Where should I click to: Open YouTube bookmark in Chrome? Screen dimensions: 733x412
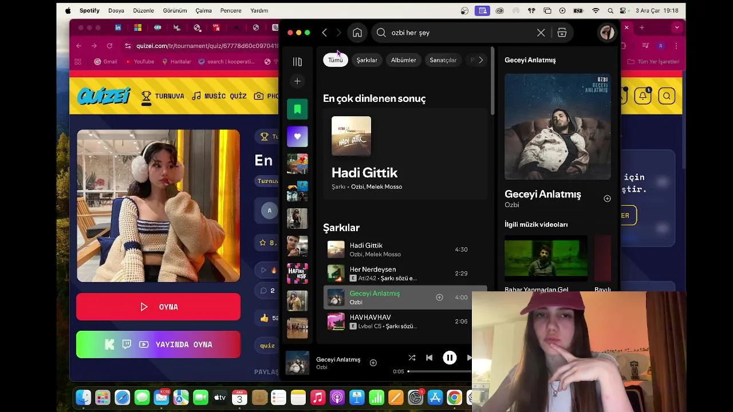pos(139,62)
